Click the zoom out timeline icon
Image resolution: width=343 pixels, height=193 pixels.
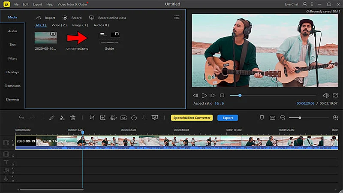point(283,118)
